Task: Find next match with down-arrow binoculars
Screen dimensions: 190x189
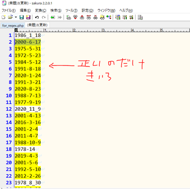Action: [x=76, y=17]
